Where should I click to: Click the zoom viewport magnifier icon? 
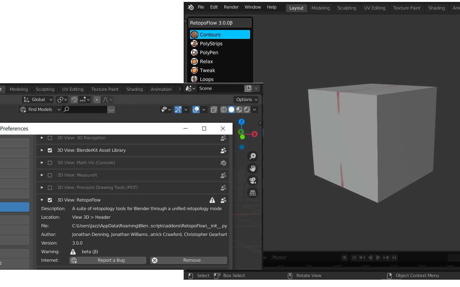tap(253, 156)
